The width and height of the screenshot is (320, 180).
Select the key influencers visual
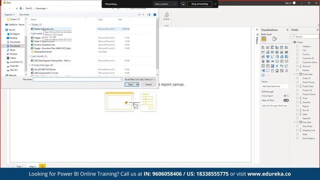point(286,66)
